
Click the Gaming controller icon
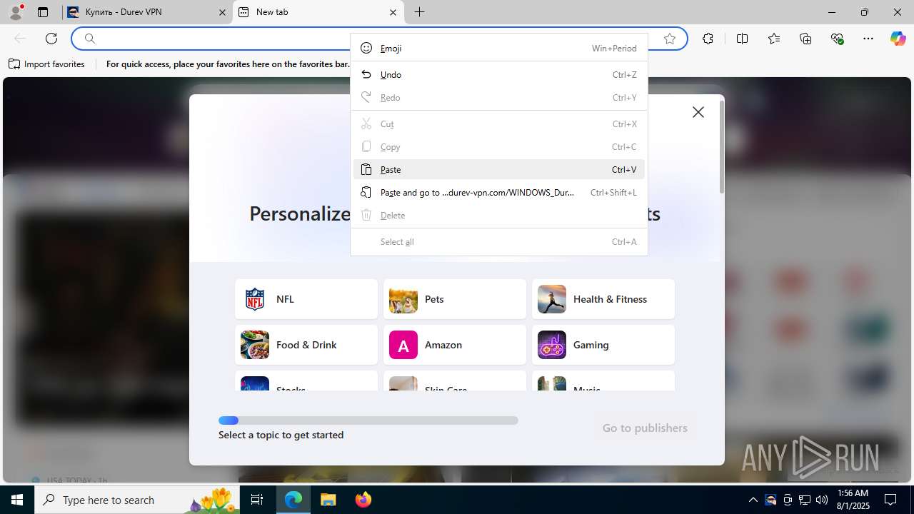552,345
